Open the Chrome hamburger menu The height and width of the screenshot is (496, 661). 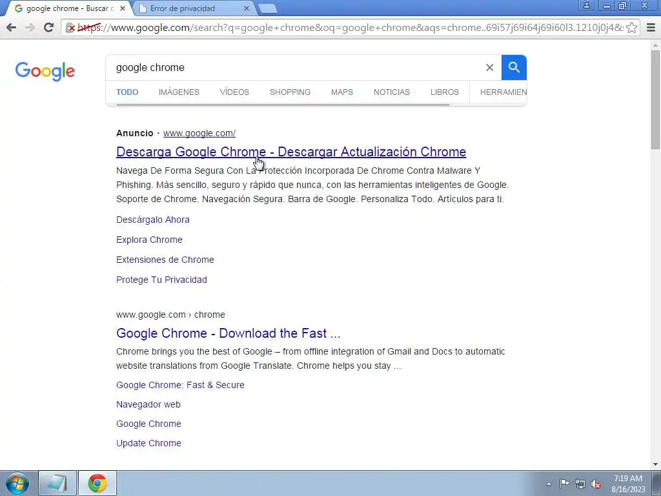pos(651,27)
